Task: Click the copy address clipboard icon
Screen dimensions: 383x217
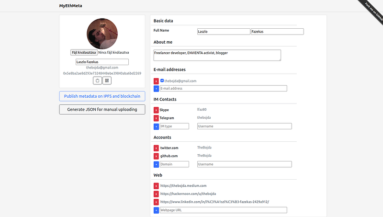Action: coord(97,80)
